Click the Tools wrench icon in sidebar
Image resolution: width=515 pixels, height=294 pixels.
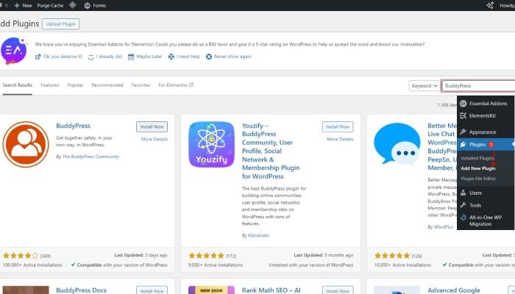[x=463, y=205]
